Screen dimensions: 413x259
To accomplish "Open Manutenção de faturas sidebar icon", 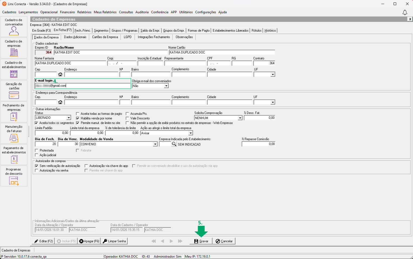I will (x=14, y=133).
